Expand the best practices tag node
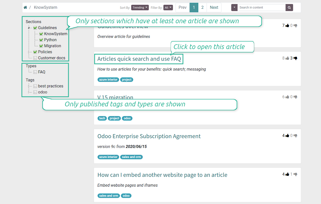 29,86
